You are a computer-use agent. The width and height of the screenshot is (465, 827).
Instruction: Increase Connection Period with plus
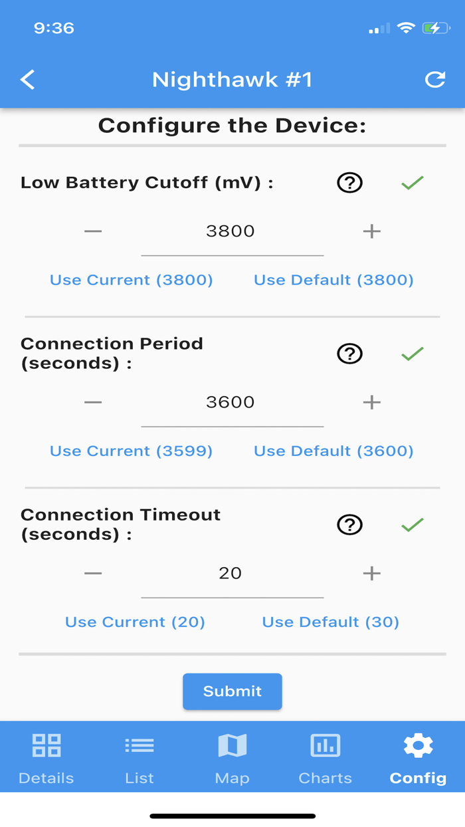(371, 402)
